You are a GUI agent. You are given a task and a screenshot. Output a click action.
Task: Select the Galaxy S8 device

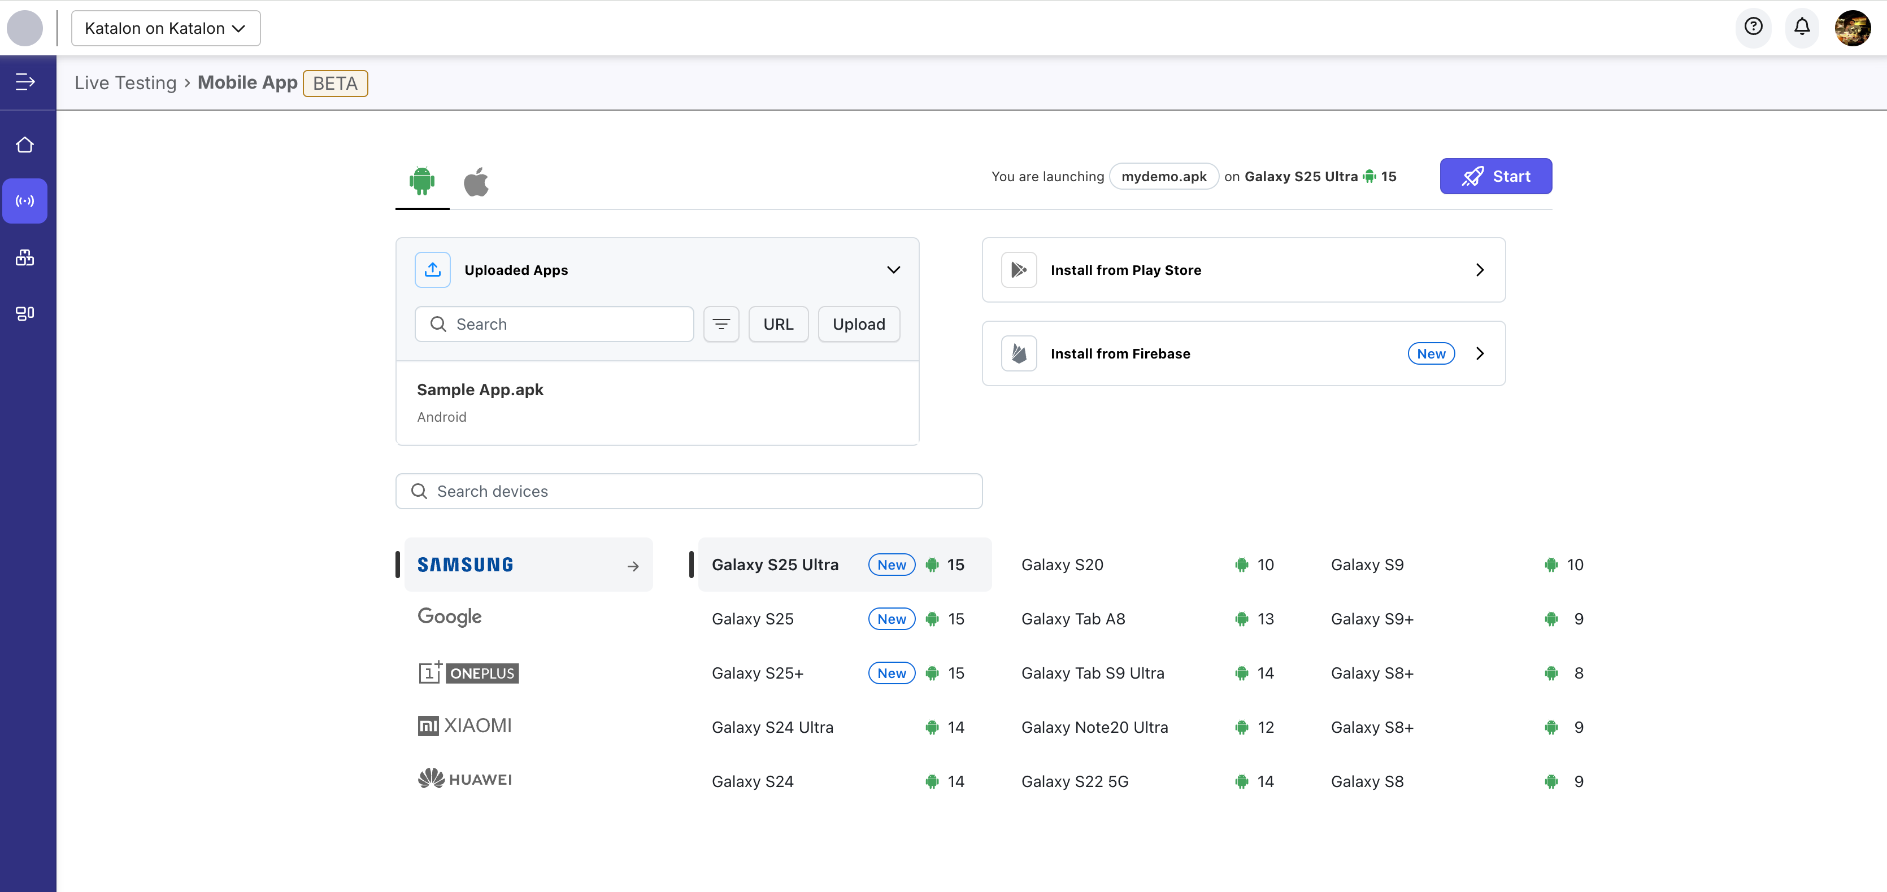coord(1457,781)
